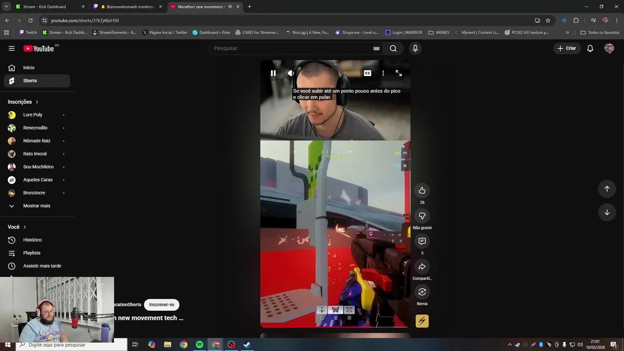The image size is (624, 351).
Task: Open the yellow sound thumbnail
Action: point(422,321)
